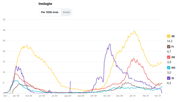
Task: Uncheck the brown FI checkbox
Action: tap(169, 47)
